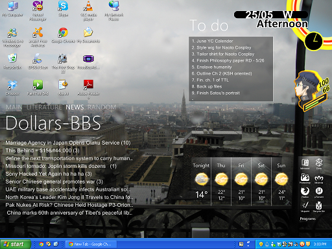Open Google Chrome desktop shortcut
This screenshot has height=249, width=332.
63,35
